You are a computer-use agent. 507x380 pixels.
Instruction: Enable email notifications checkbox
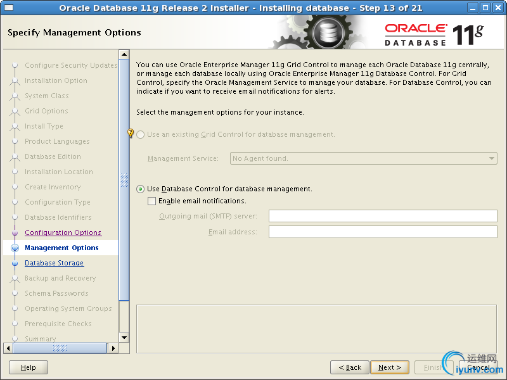(151, 201)
